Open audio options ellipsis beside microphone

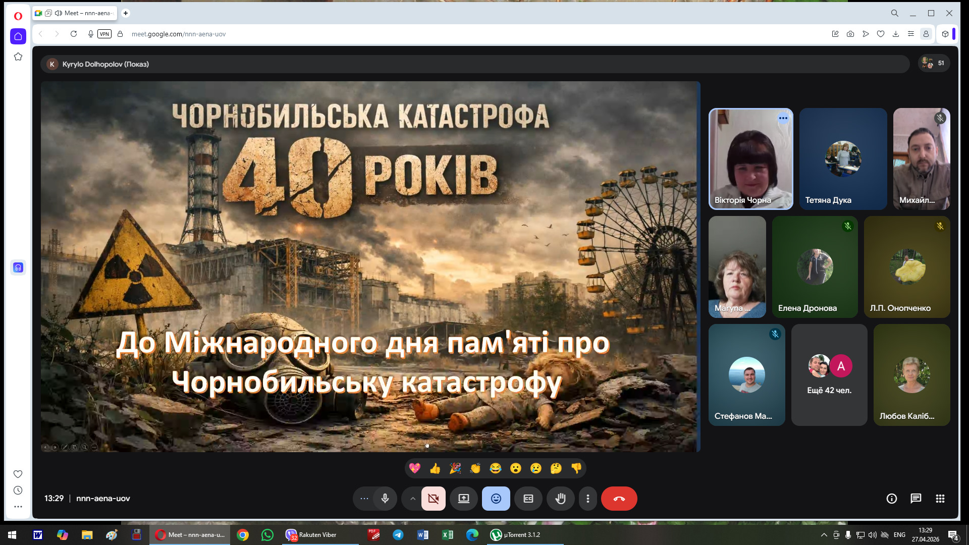coord(364,499)
